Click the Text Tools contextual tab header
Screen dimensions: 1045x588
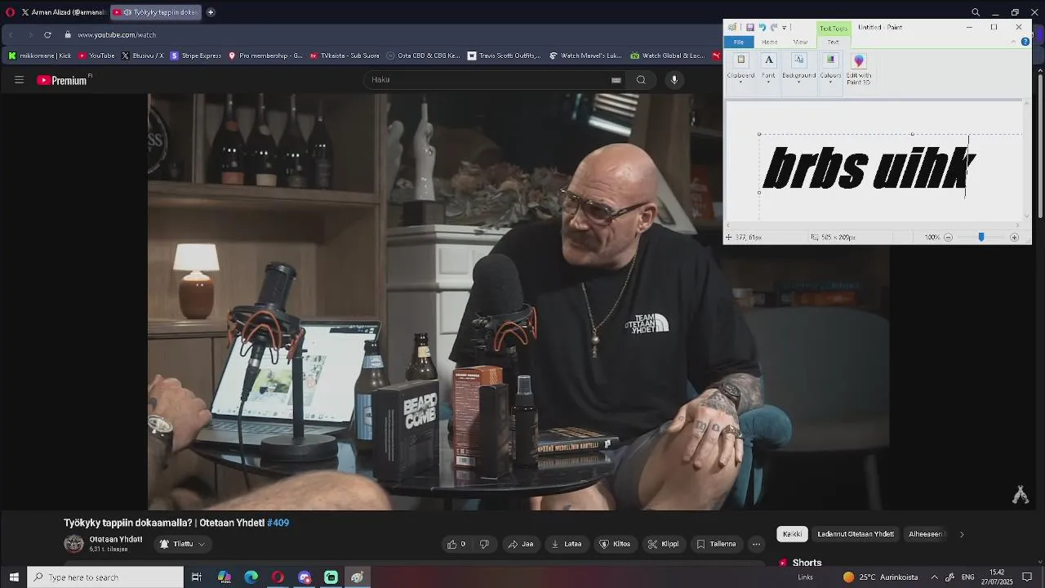tap(834, 29)
